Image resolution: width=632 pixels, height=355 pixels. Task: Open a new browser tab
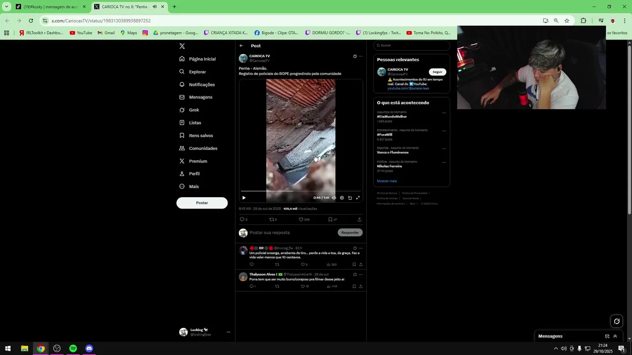[174, 7]
